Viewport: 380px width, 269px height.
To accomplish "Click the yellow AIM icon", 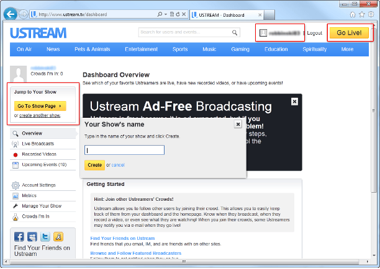I will (x=58, y=237).
